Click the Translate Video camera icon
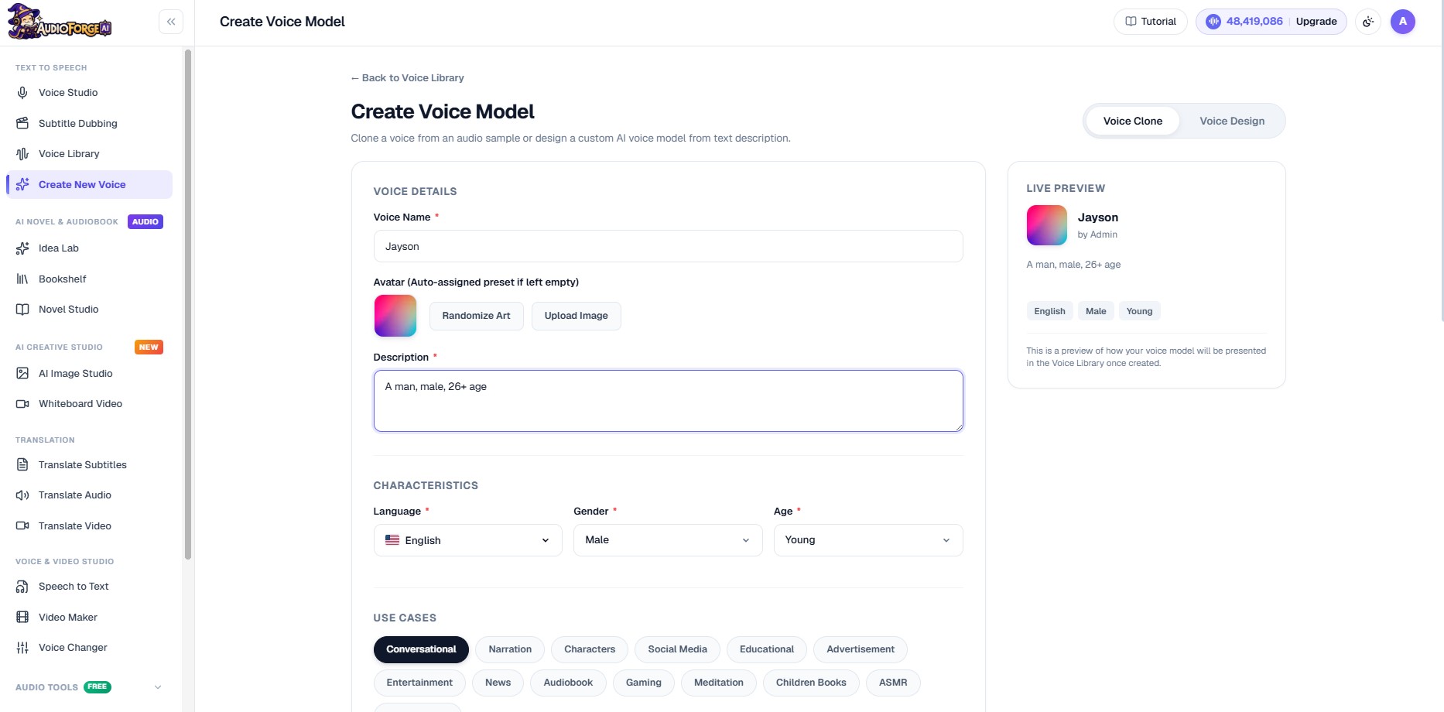The height and width of the screenshot is (712, 1444). (x=22, y=525)
